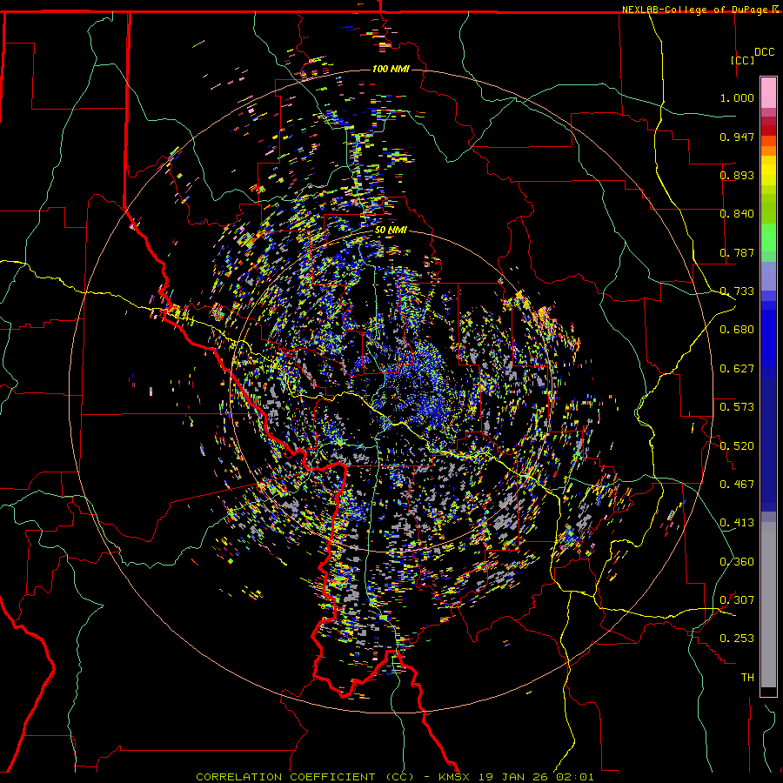783x783 pixels.
Task: Select the 0.787 legend value
Action: [x=737, y=252]
